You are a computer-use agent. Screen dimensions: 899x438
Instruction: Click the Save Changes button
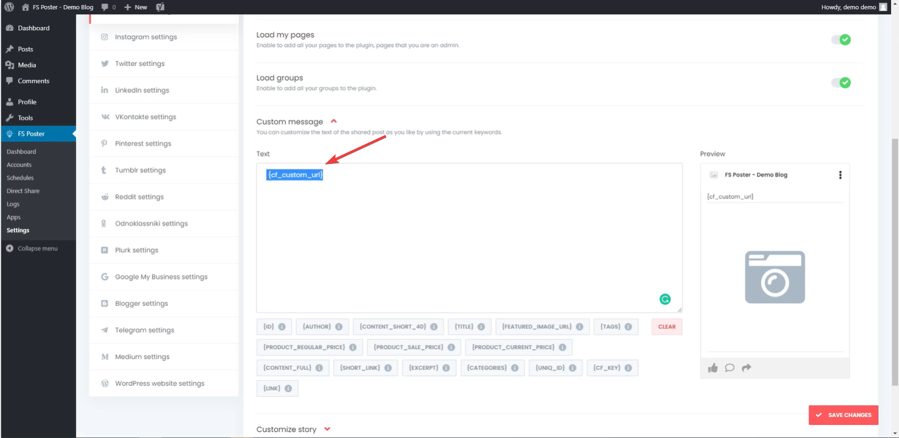click(x=843, y=415)
